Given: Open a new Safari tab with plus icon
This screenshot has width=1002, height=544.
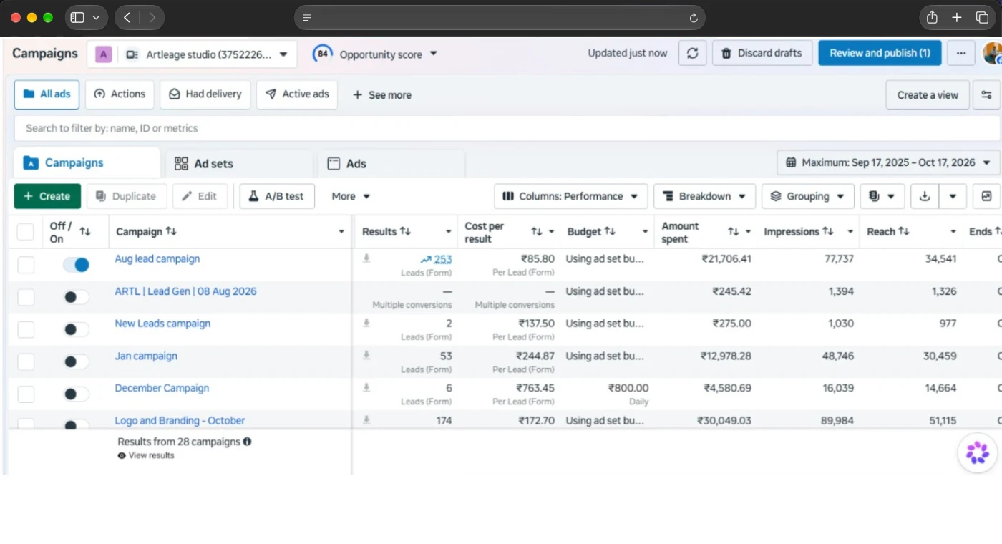Looking at the screenshot, I should [957, 18].
